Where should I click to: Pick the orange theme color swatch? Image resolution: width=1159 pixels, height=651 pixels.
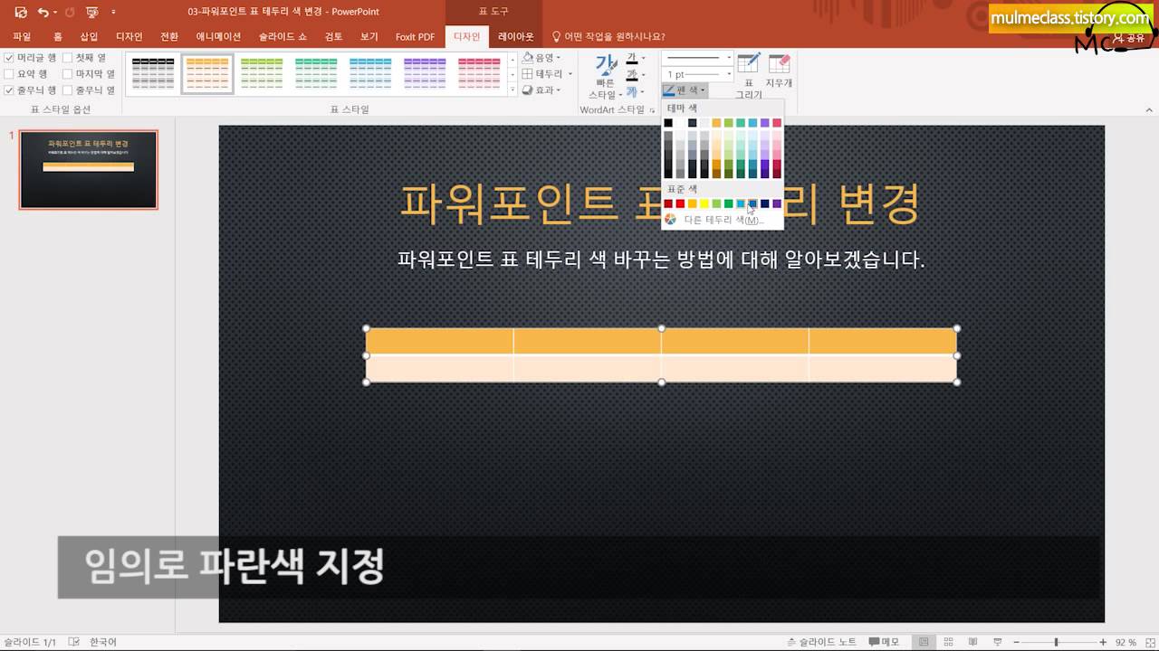click(716, 123)
